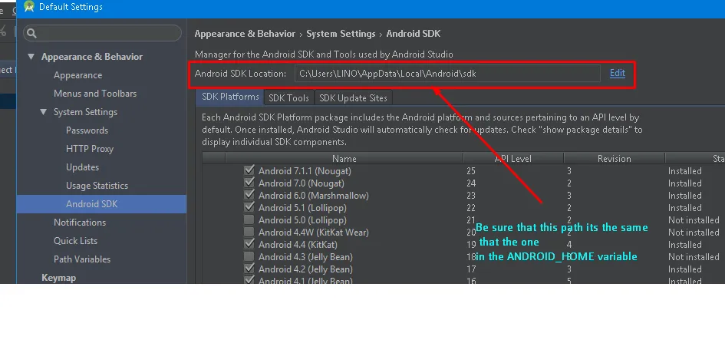Open the Quick Lists settings page
This screenshot has height=353, width=725.
click(x=75, y=241)
